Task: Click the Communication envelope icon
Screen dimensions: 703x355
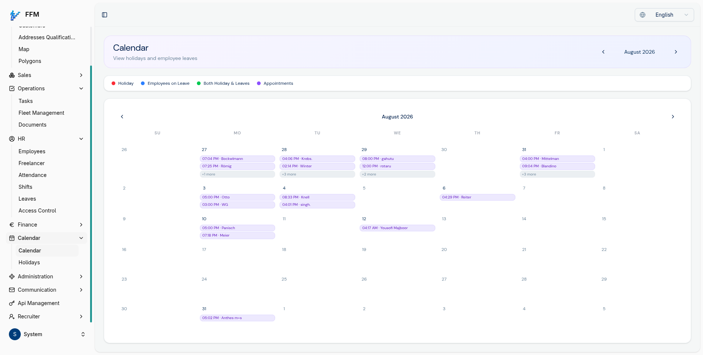Action: [x=12, y=290]
